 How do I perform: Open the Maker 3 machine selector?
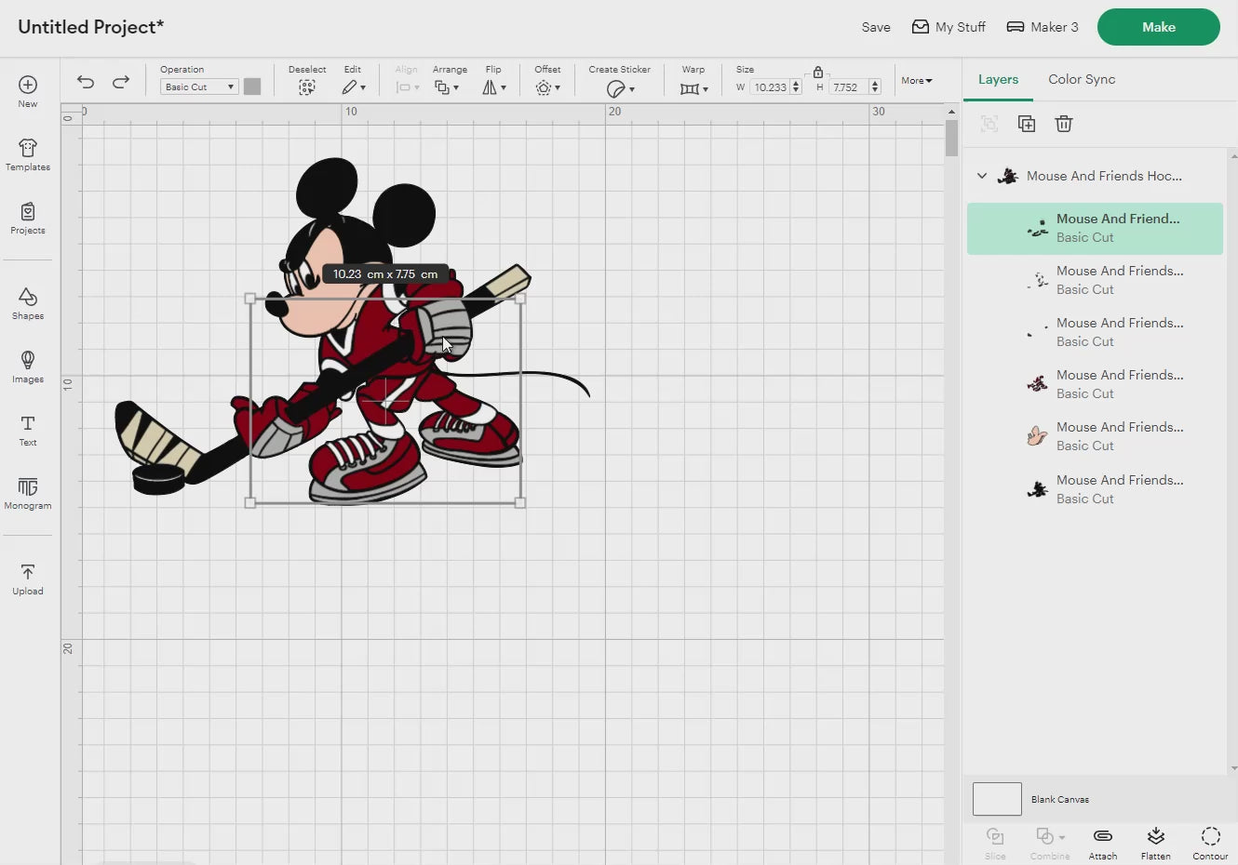(1043, 27)
